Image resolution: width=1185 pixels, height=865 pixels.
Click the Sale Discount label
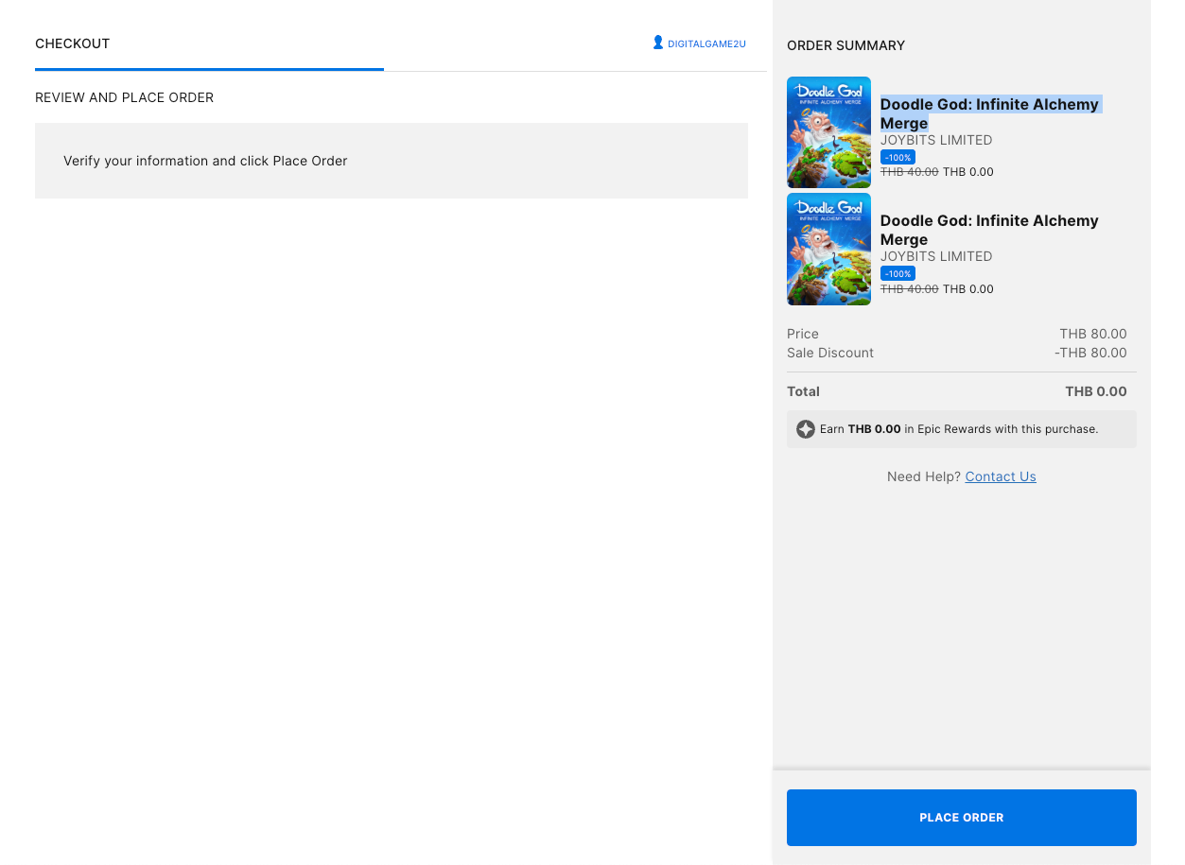click(x=830, y=353)
